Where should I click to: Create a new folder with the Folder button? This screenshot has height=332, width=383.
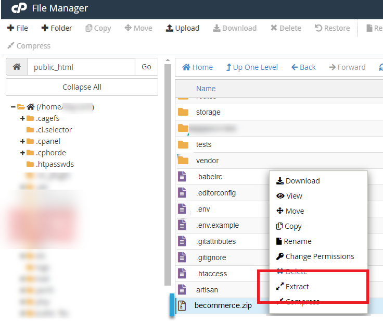coord(57,28)
